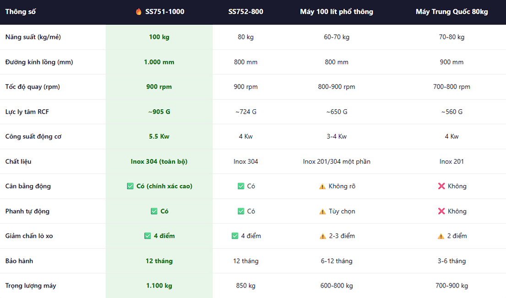Click the red X in Cân bằng động row
This screenshot has height=298, width=506.
point(441,186)
